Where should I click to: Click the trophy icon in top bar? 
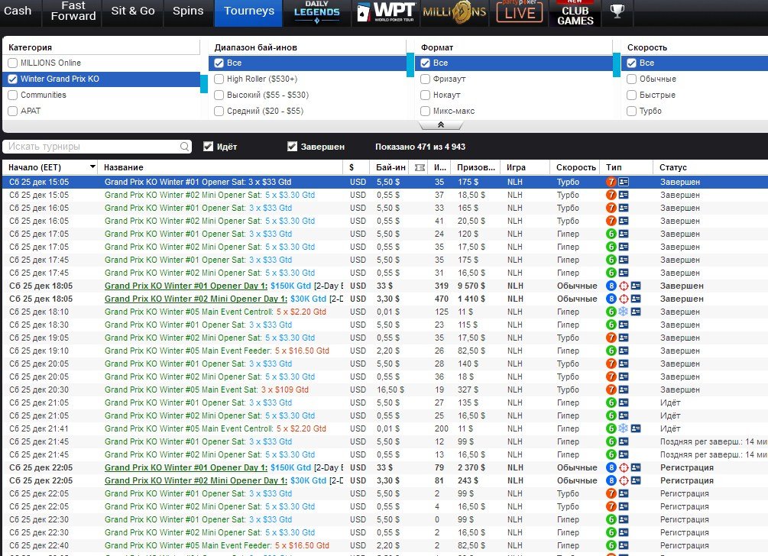point(617,11)
